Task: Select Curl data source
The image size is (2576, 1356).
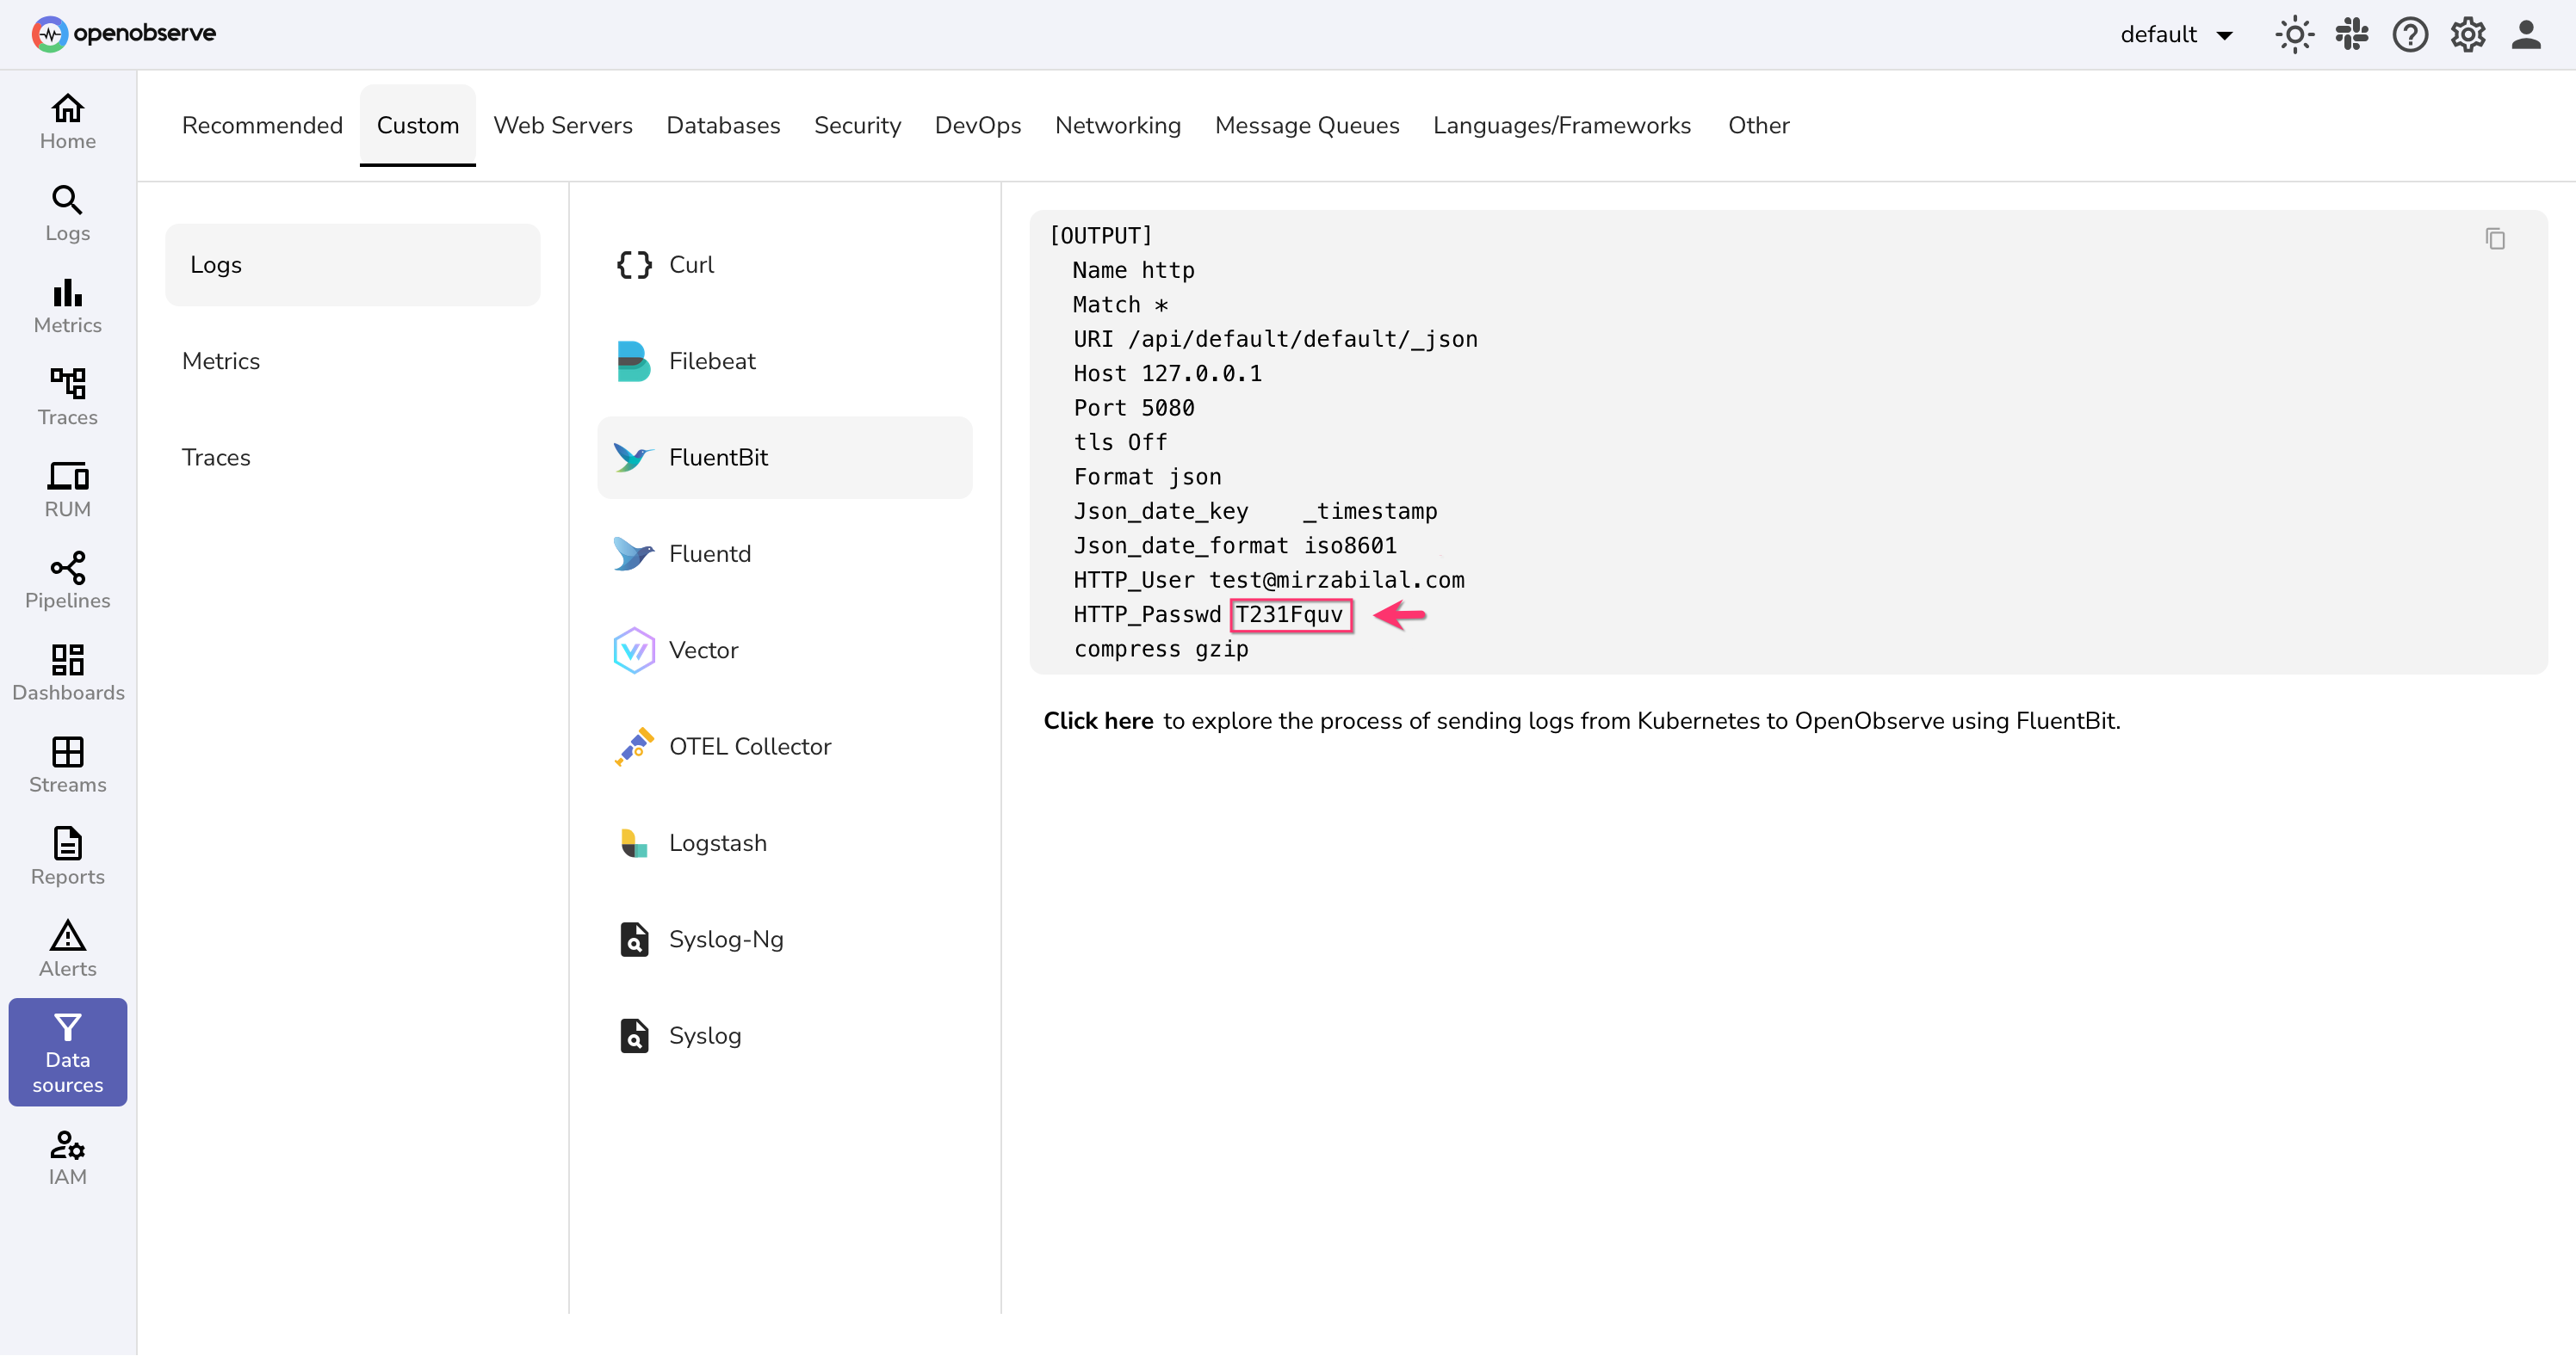Action: point(784,265)
